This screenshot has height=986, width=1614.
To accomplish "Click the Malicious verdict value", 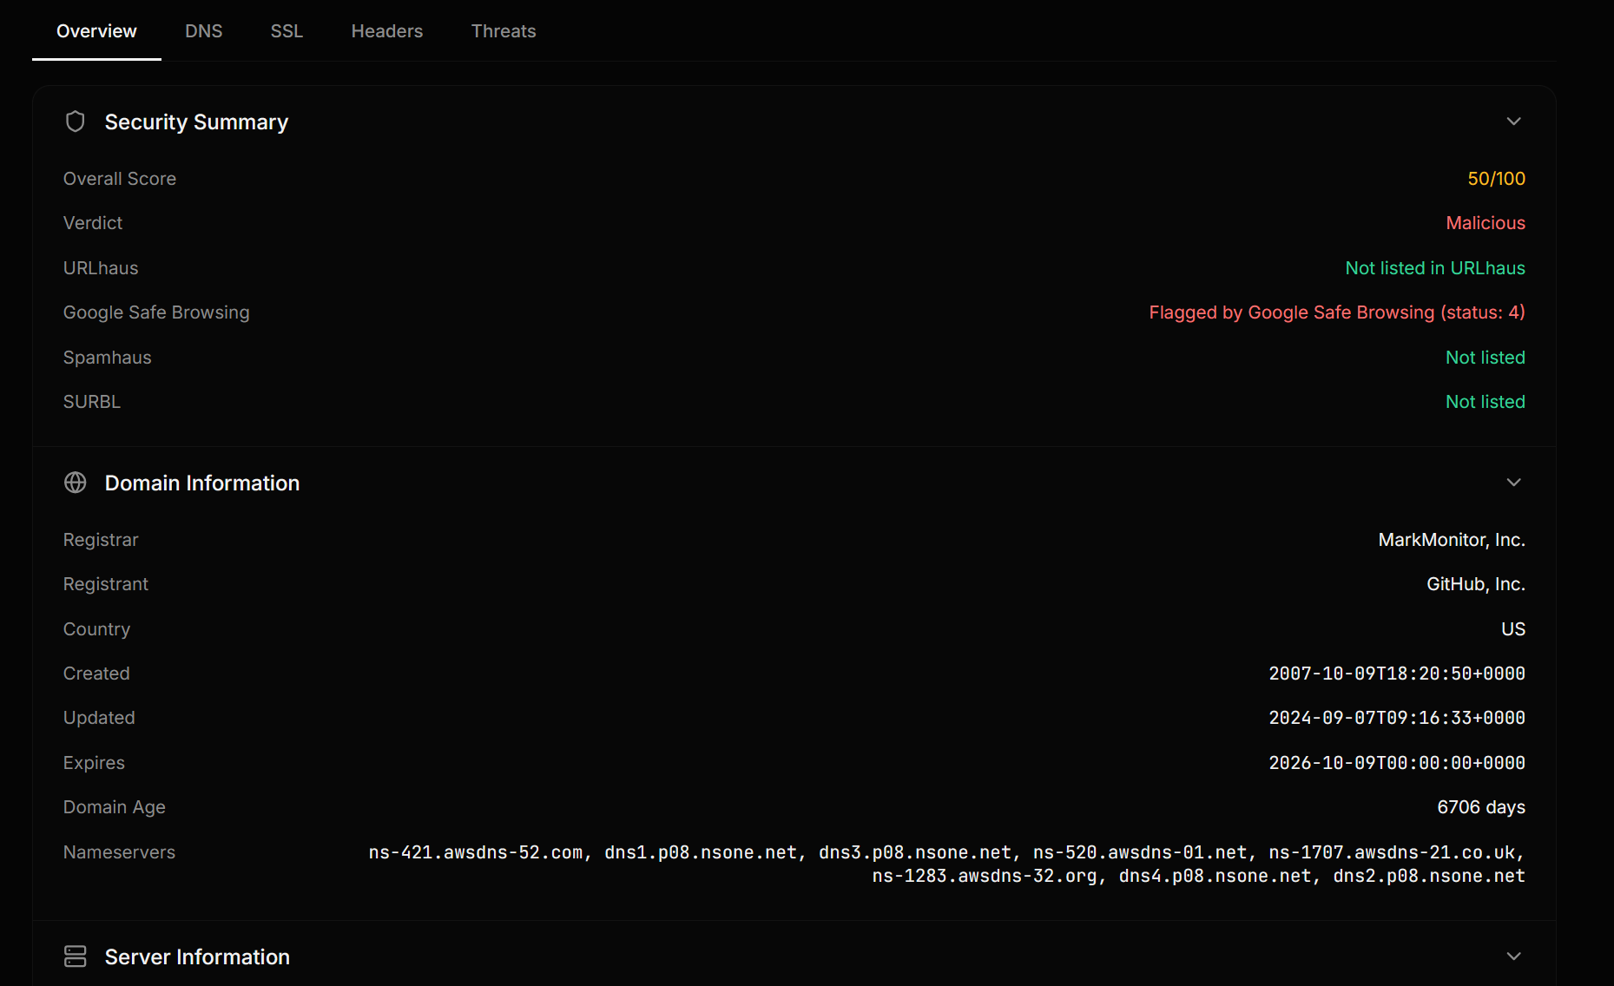I will [1485, 223].
